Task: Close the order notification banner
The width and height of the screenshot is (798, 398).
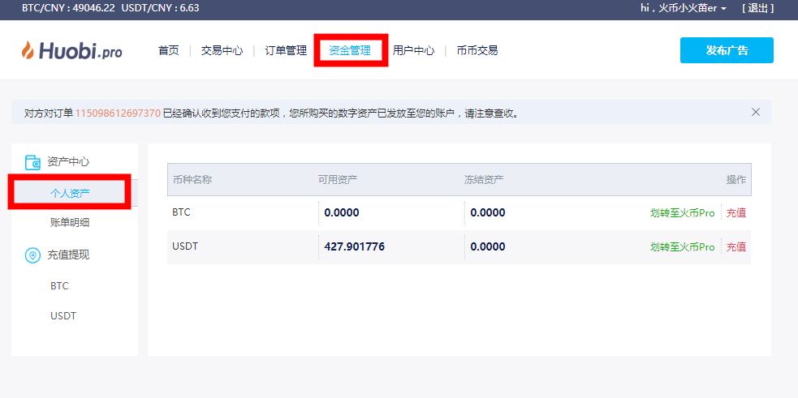Action: coord(756,112)
